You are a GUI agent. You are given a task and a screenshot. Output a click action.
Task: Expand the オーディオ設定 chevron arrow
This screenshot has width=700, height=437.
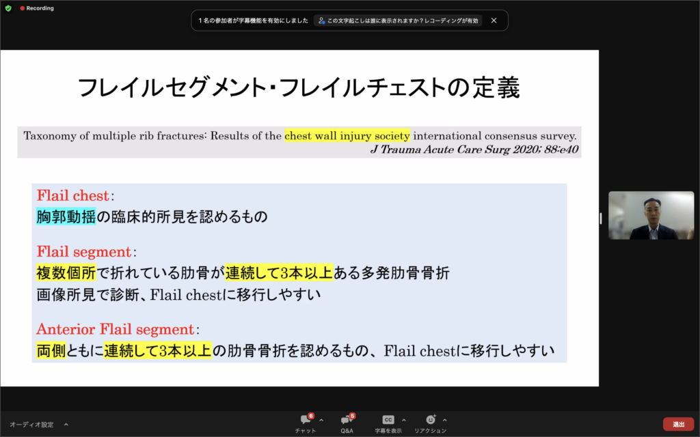pyautogui.click(x=66, y=424)
